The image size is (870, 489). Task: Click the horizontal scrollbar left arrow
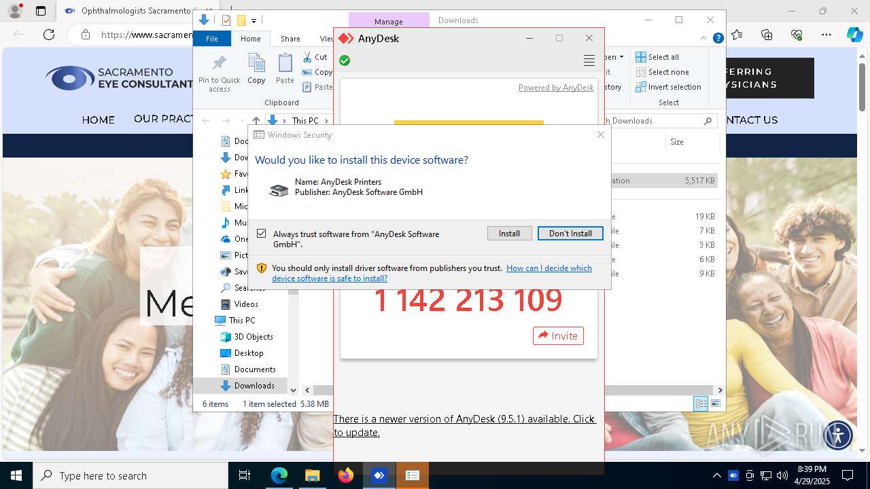(x=307, y=390)
